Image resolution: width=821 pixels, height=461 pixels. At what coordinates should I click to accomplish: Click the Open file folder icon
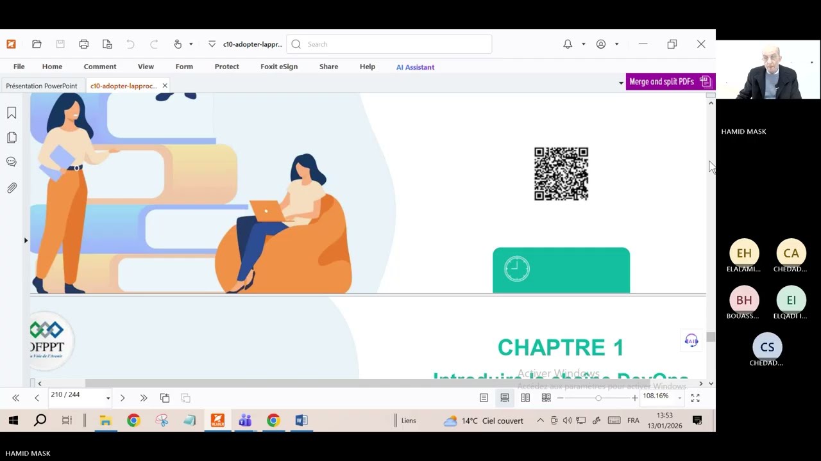(x=37, y=44)
